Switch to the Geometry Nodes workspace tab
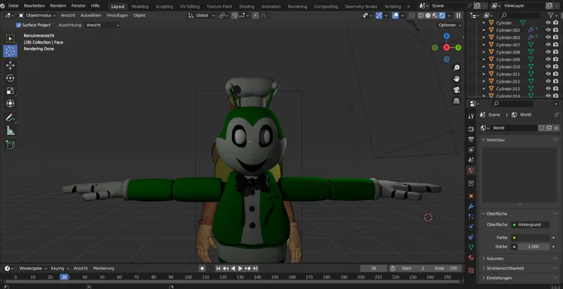Screen dimensions: 563x289 tap(361, 7)
